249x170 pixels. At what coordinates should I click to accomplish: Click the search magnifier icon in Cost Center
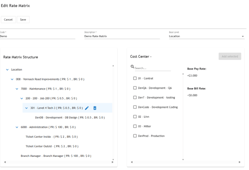(x=132, y=67)
